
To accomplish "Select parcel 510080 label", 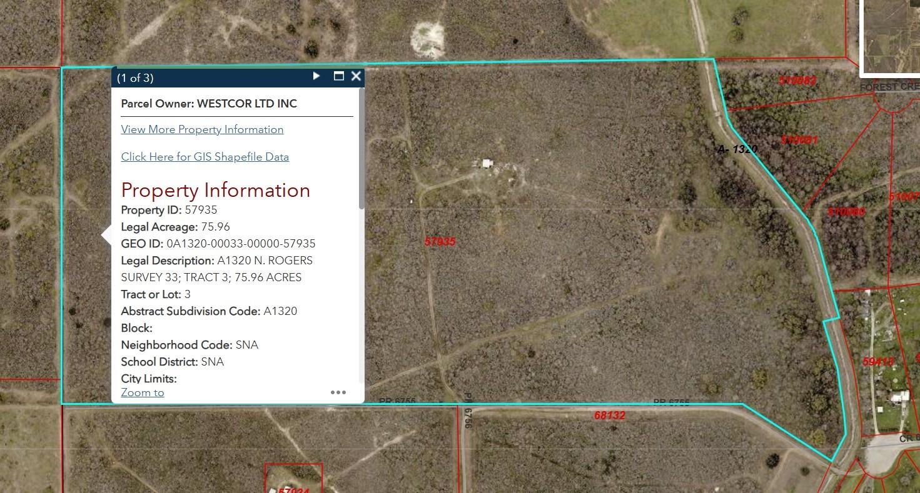I will point(846,212).
